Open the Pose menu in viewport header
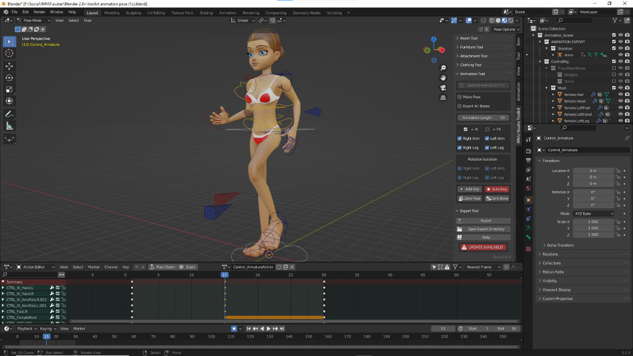This screenshot has width=633, height=356. [x=88, y=20]
